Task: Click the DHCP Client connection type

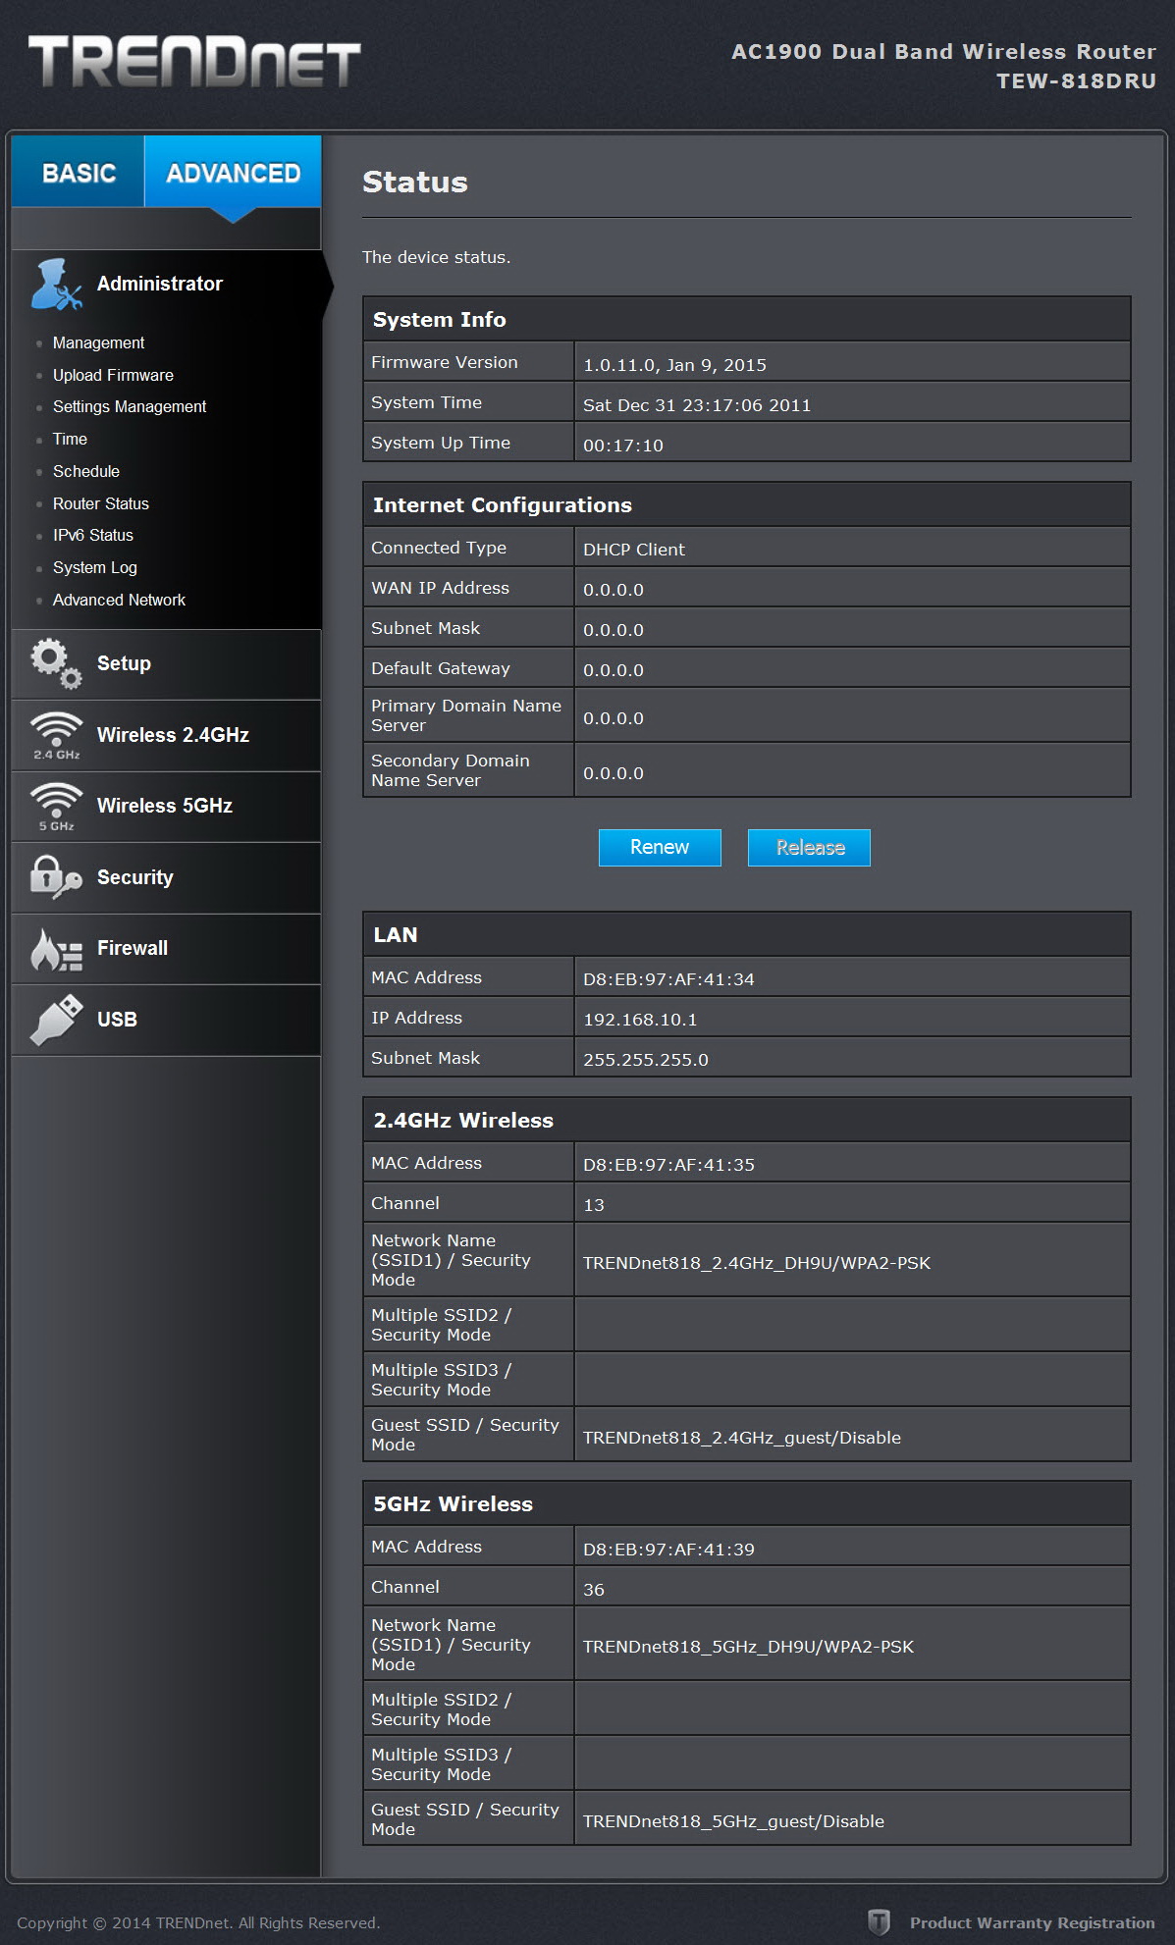Action: pyautogui.click(x=634, y=550)
